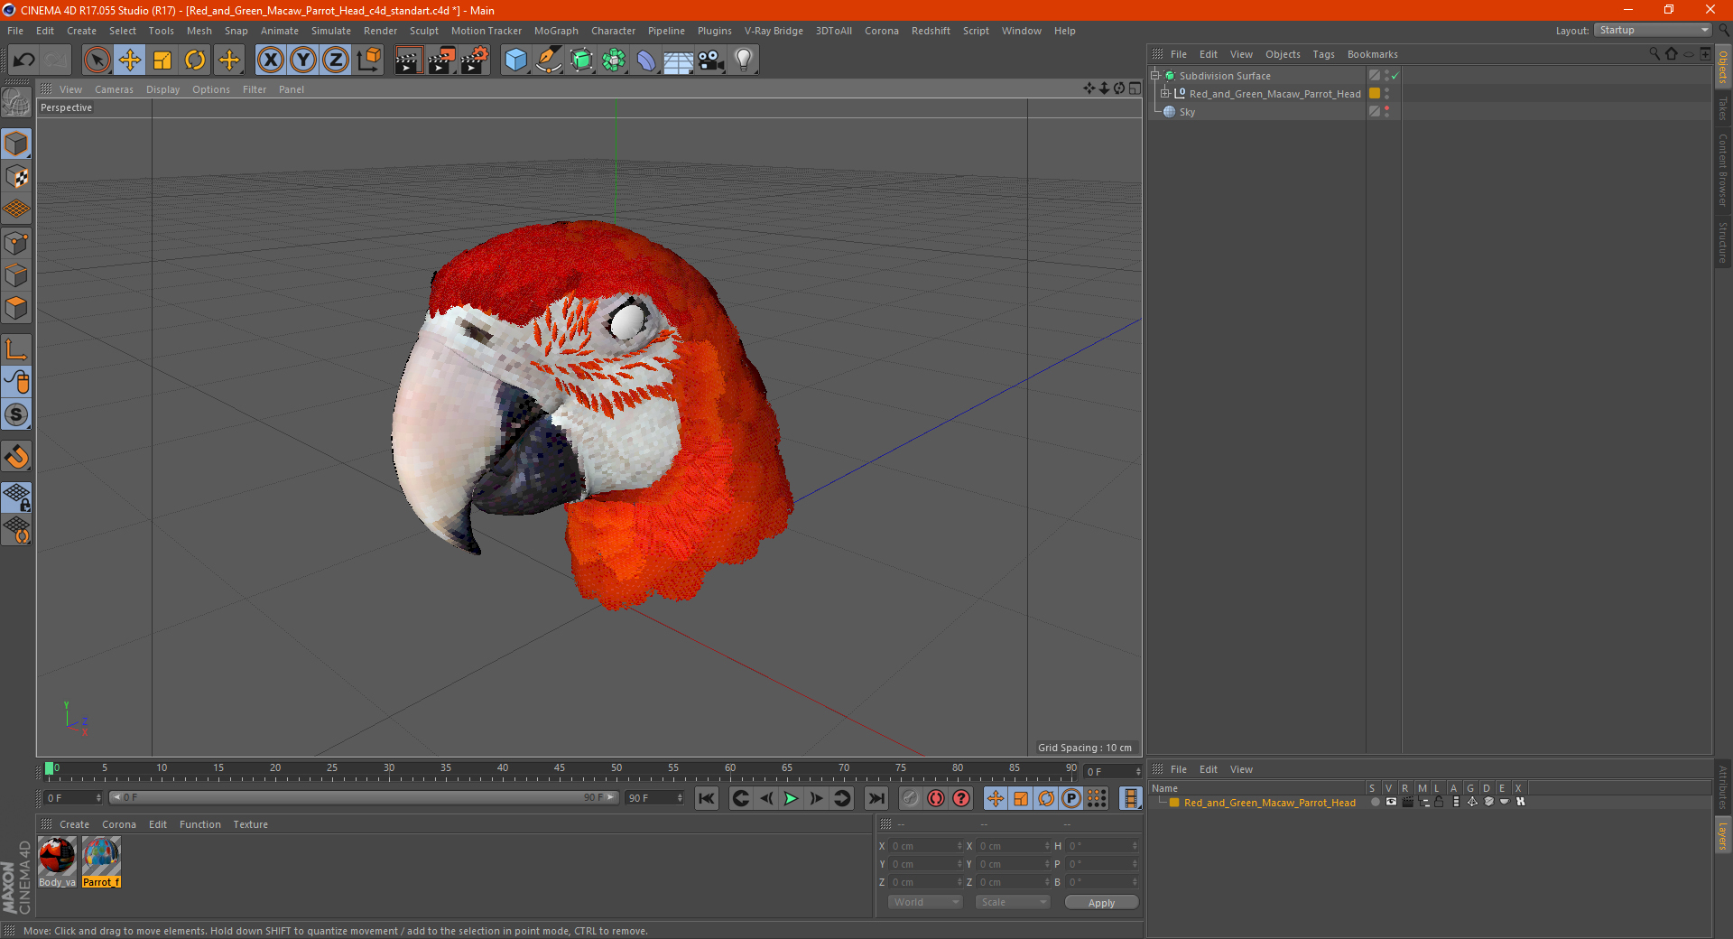Image resolution: width=1733 pixels, height=939 pixels.
Task: Click the Undo arrow icon
Action: pyautogui.click(x=24, y=60)
